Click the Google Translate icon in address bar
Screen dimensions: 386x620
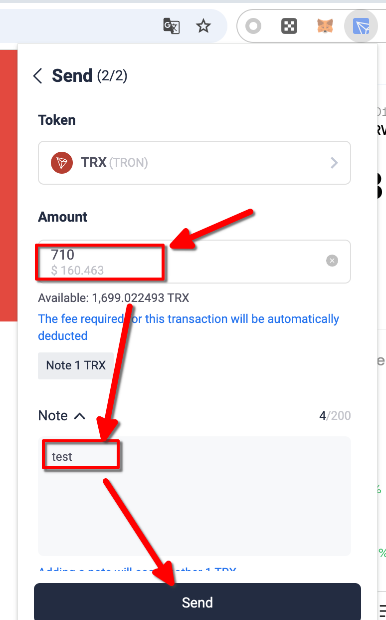click(x=171, y=26)
